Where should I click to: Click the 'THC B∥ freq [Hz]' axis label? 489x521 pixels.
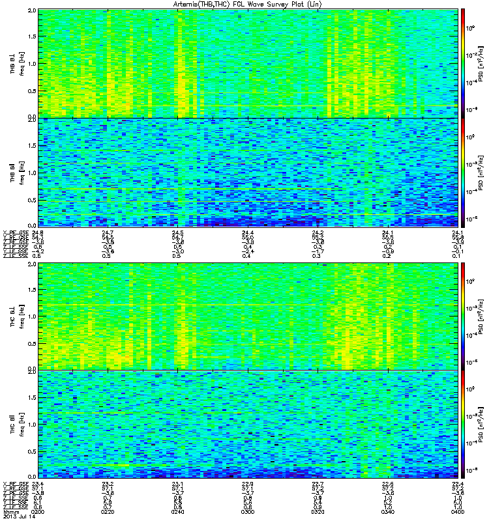tap(17, 425)
